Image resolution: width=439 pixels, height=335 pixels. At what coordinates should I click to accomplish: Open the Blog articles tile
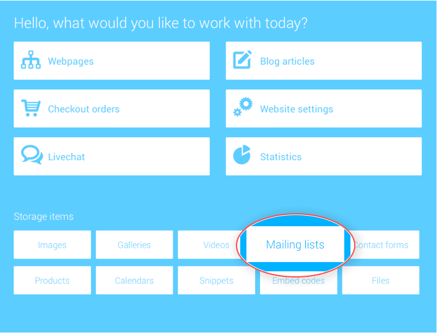(324, 61)
